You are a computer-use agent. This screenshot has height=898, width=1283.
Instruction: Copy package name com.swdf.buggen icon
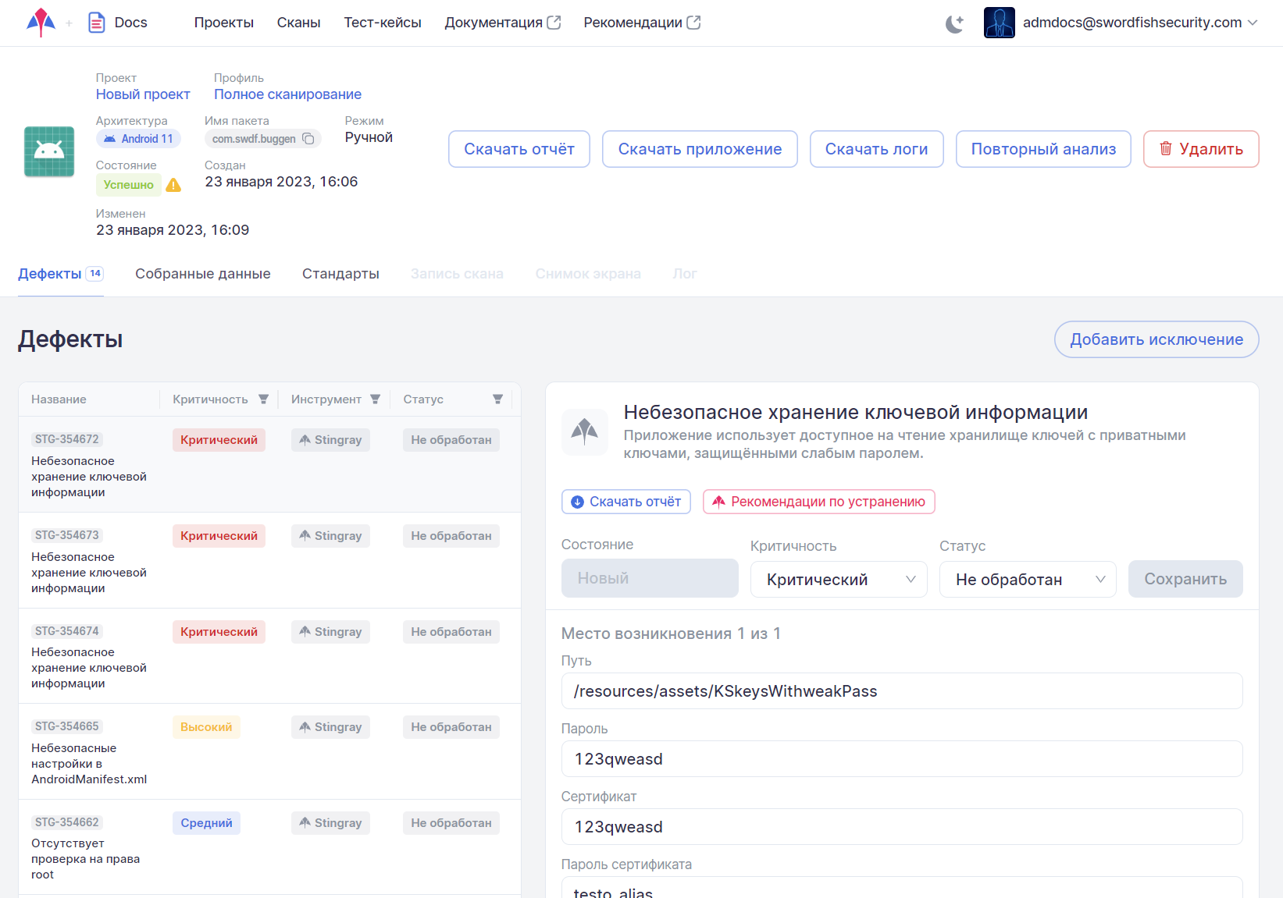[x=308, y=139]
